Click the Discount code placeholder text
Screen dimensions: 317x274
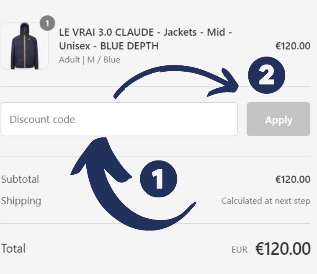click(x=42, y=119)
